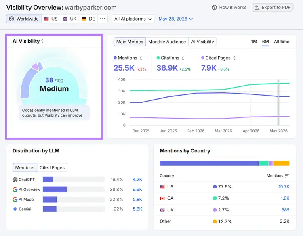
Task: Select the Worldwide region button
Action: tap(24, 19)
